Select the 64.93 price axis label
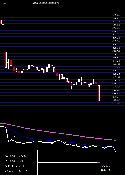This screenshot has height=175, width=125. pos(116,93)
